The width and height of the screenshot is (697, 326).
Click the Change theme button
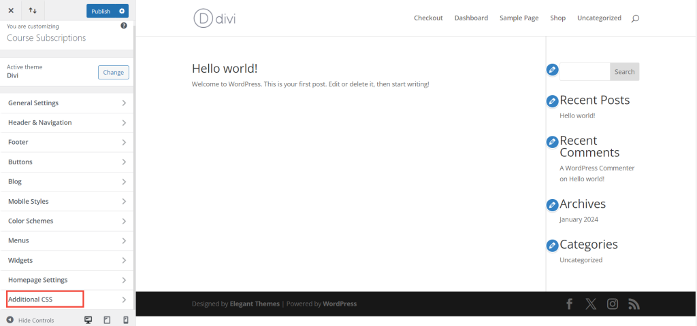114,72
